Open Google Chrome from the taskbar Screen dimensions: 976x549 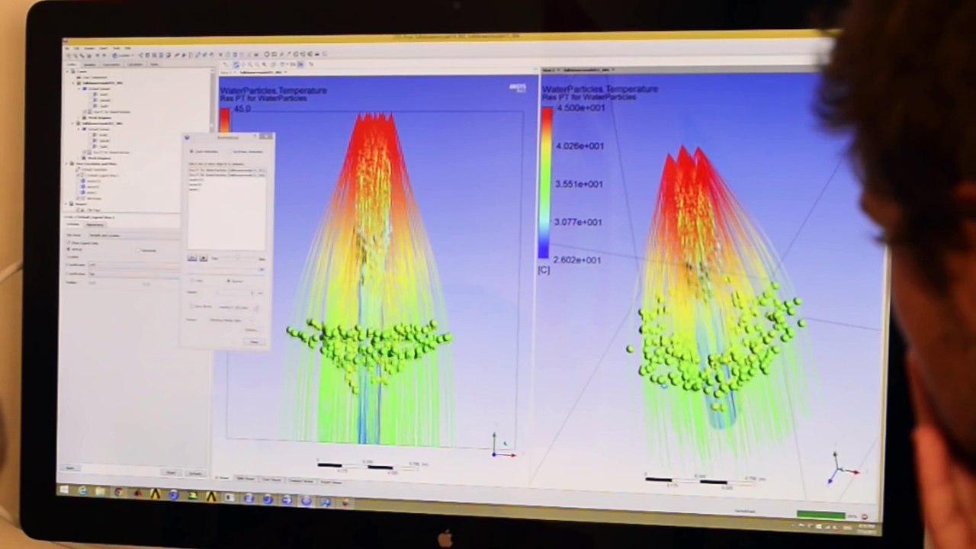click(119, 493)
